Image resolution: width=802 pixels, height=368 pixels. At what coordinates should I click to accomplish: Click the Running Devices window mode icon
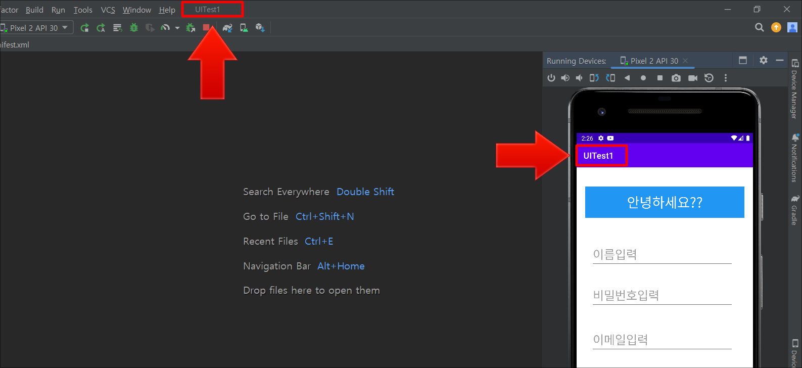pos(743,60)
